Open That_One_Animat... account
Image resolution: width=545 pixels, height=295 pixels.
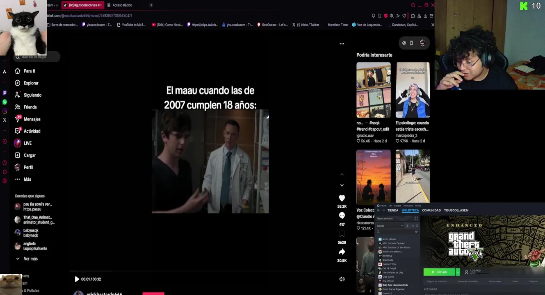click(34, 220)
